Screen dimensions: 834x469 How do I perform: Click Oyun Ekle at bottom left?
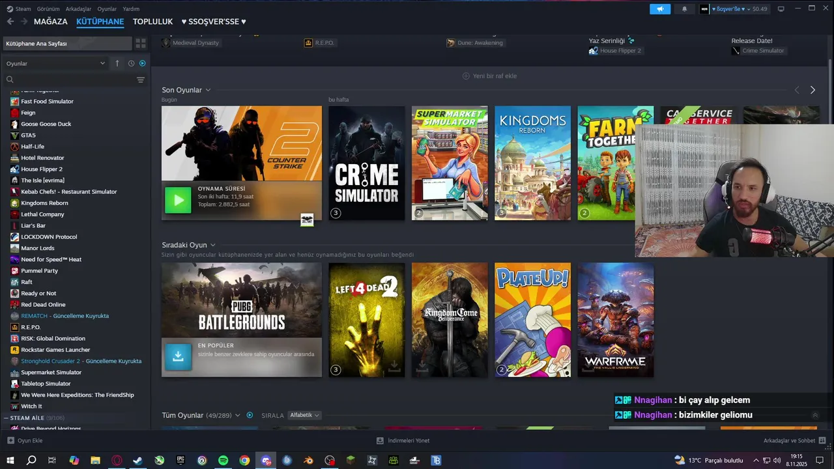[x=25, y=441]
